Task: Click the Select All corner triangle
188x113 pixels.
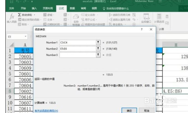Action: [x=12, y=45]
